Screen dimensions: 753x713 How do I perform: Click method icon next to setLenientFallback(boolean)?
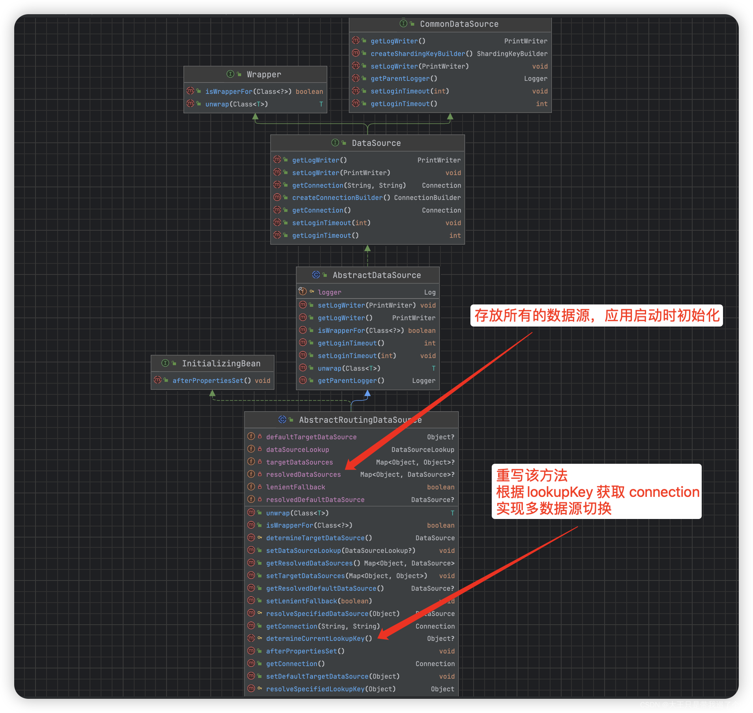point(251,601)
